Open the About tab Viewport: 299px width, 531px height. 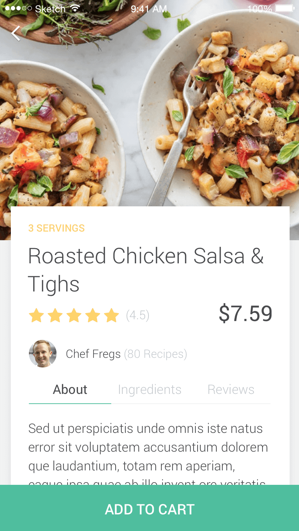[70, 390]
